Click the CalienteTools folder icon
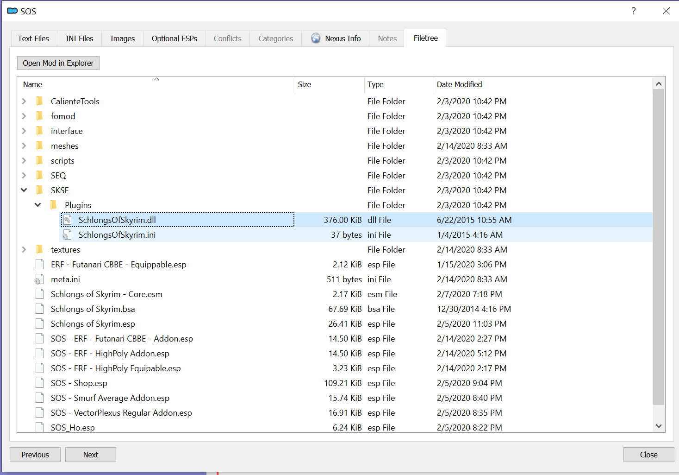The height and width of the screenshot is (475, 679). [x=39, y=101]
